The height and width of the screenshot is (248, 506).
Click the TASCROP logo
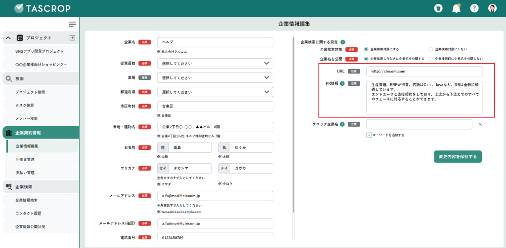click(x=42, y=8)
